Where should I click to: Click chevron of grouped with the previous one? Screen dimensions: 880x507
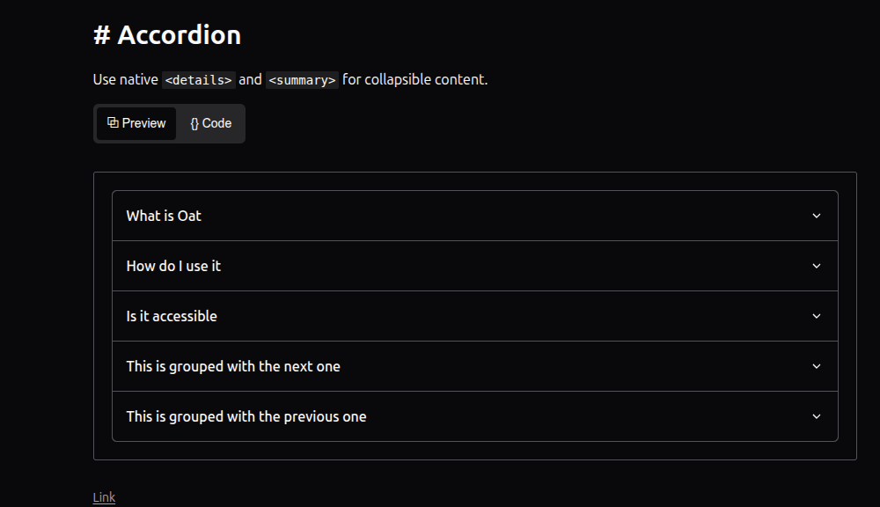pyautogui.click(x=816, y=416)
